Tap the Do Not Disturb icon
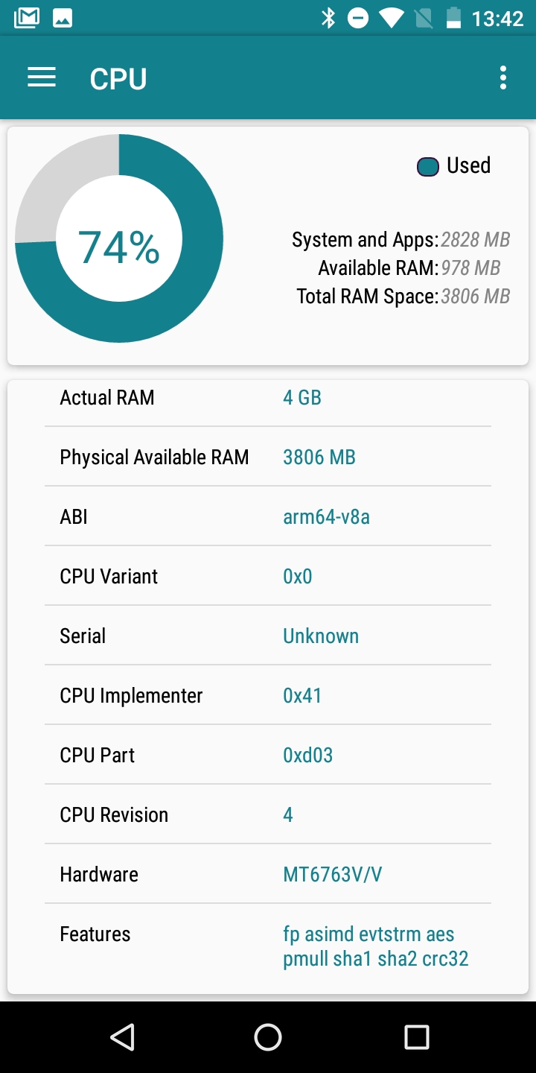 [x=358, y=18]
